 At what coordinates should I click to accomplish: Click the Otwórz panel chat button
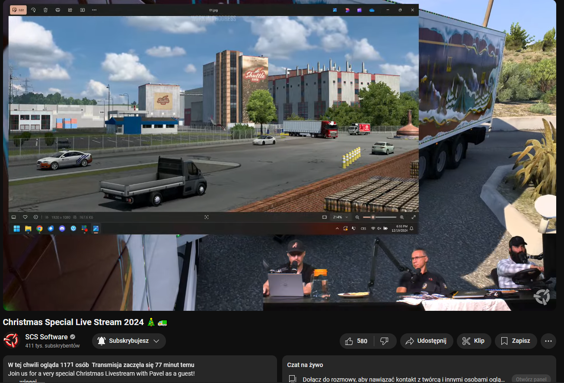tap(531, 379)
